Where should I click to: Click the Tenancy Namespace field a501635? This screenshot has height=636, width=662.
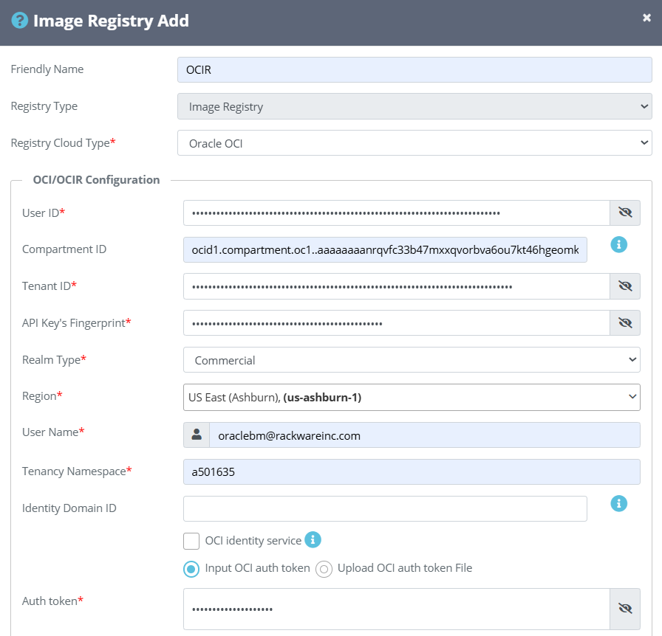(x=412, y=471)
